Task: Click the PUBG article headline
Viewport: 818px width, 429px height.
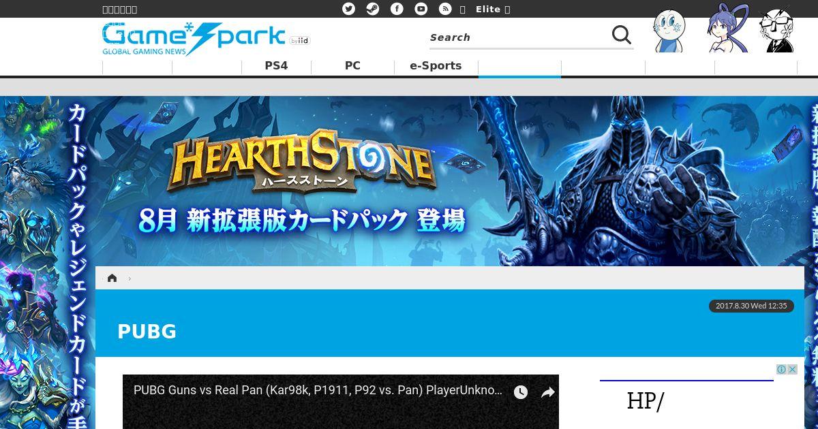Action: coord(147,332)
